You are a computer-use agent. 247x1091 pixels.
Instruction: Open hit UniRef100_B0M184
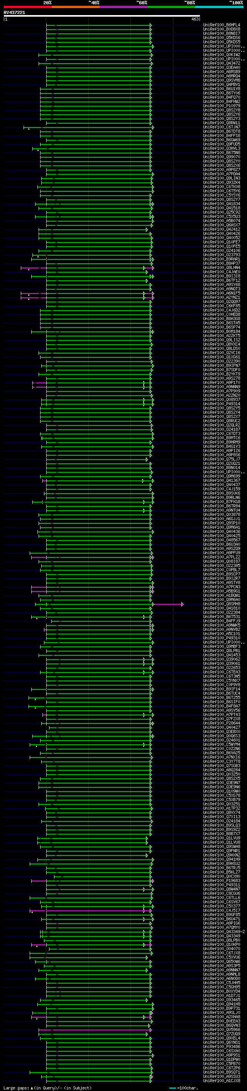click(x=222, y=332)
